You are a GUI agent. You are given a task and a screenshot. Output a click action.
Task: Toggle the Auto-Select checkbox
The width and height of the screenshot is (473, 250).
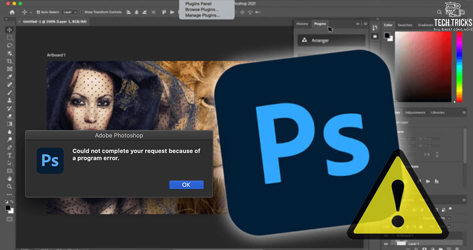(x=38, y=12)
